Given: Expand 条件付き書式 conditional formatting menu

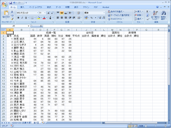Looking at the screenshot, I should point(116,12).
